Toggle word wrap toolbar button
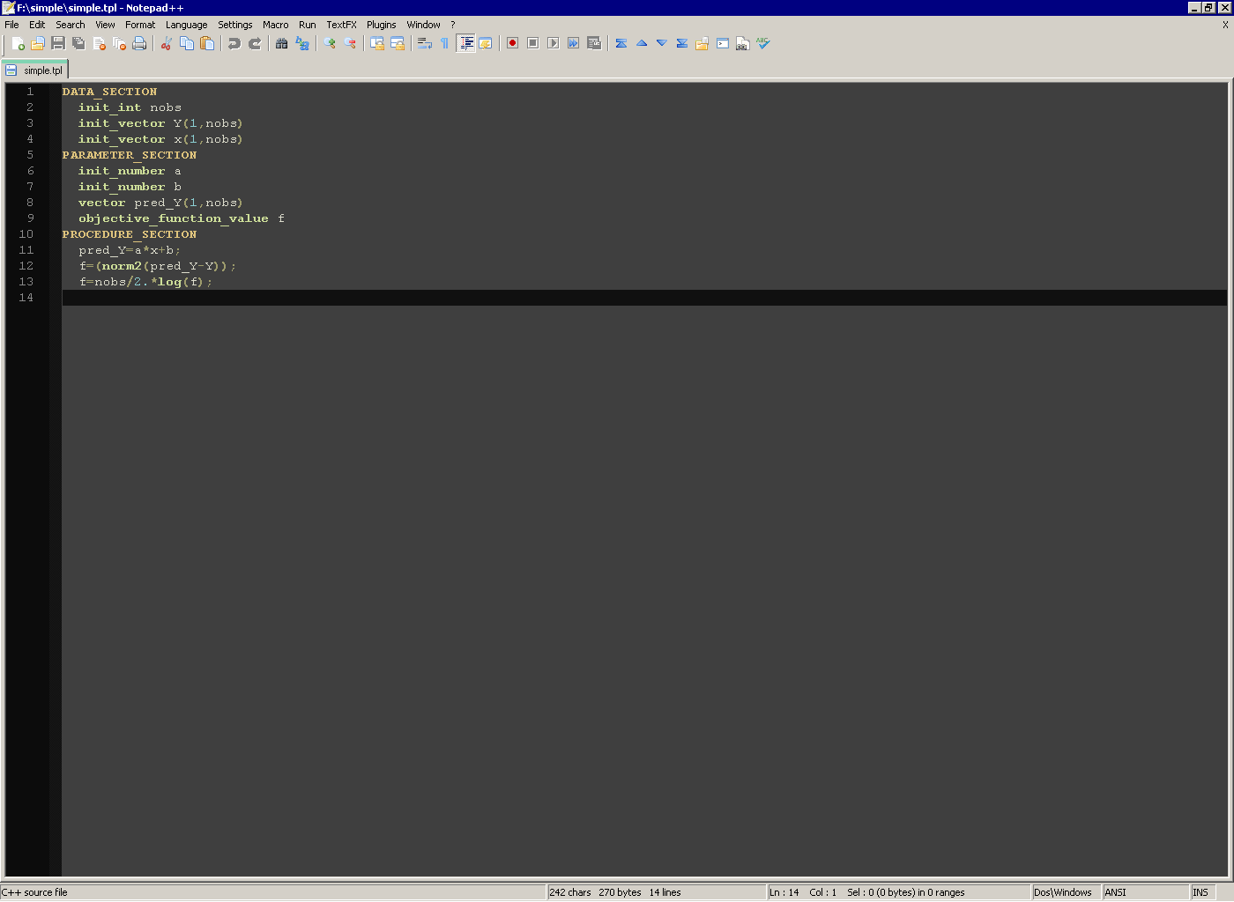Screen dimensions: 1234x902 pos(425,43)
